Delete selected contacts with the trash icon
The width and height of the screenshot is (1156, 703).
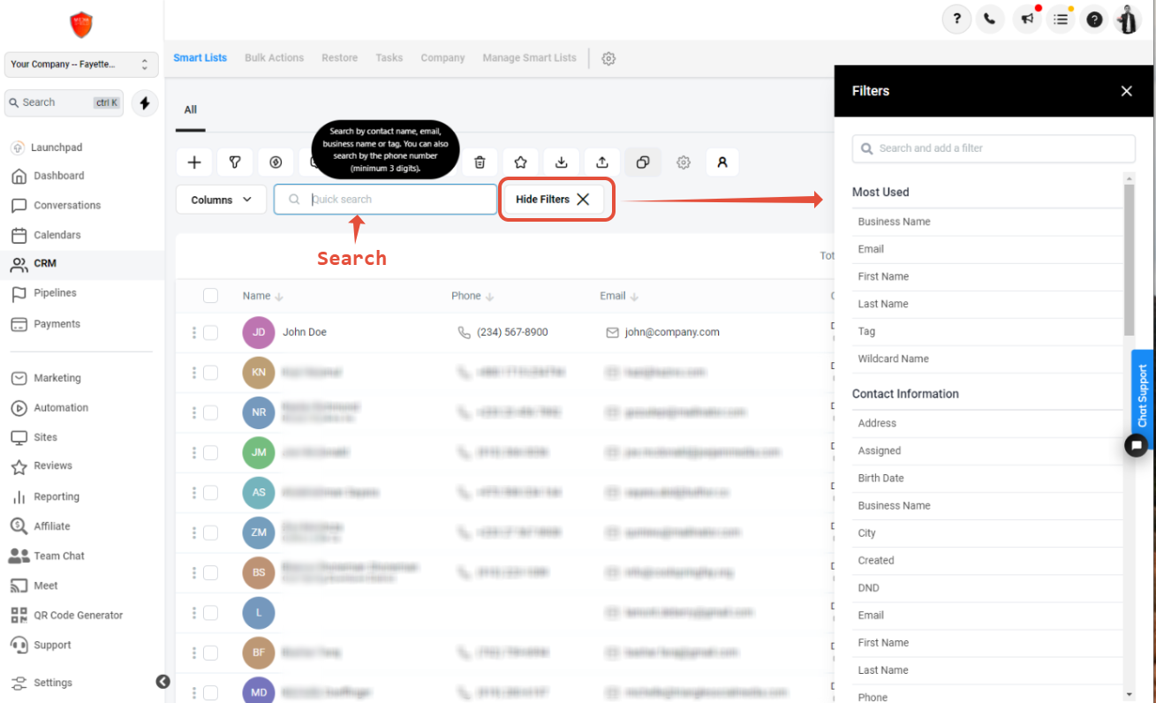coord(480,163)
